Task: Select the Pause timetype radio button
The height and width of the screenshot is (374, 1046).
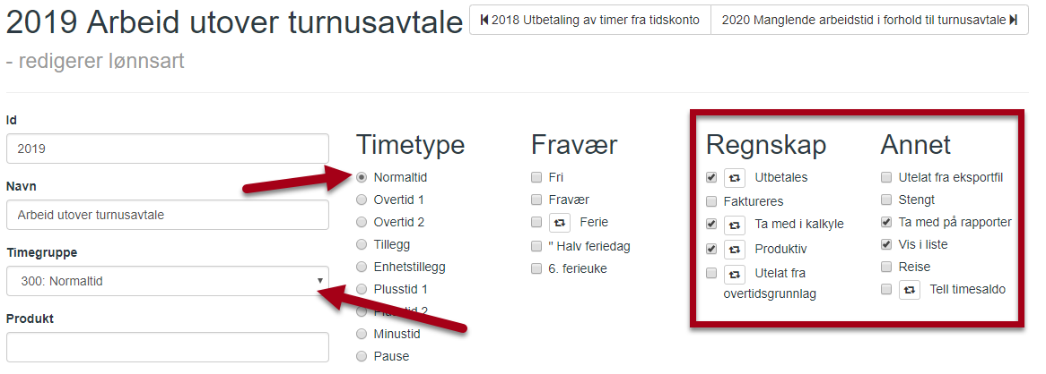Action: (362, 356)
